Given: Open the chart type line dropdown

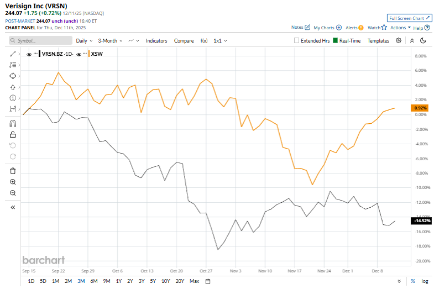Looking at the screenshot, I should point(133,41).
